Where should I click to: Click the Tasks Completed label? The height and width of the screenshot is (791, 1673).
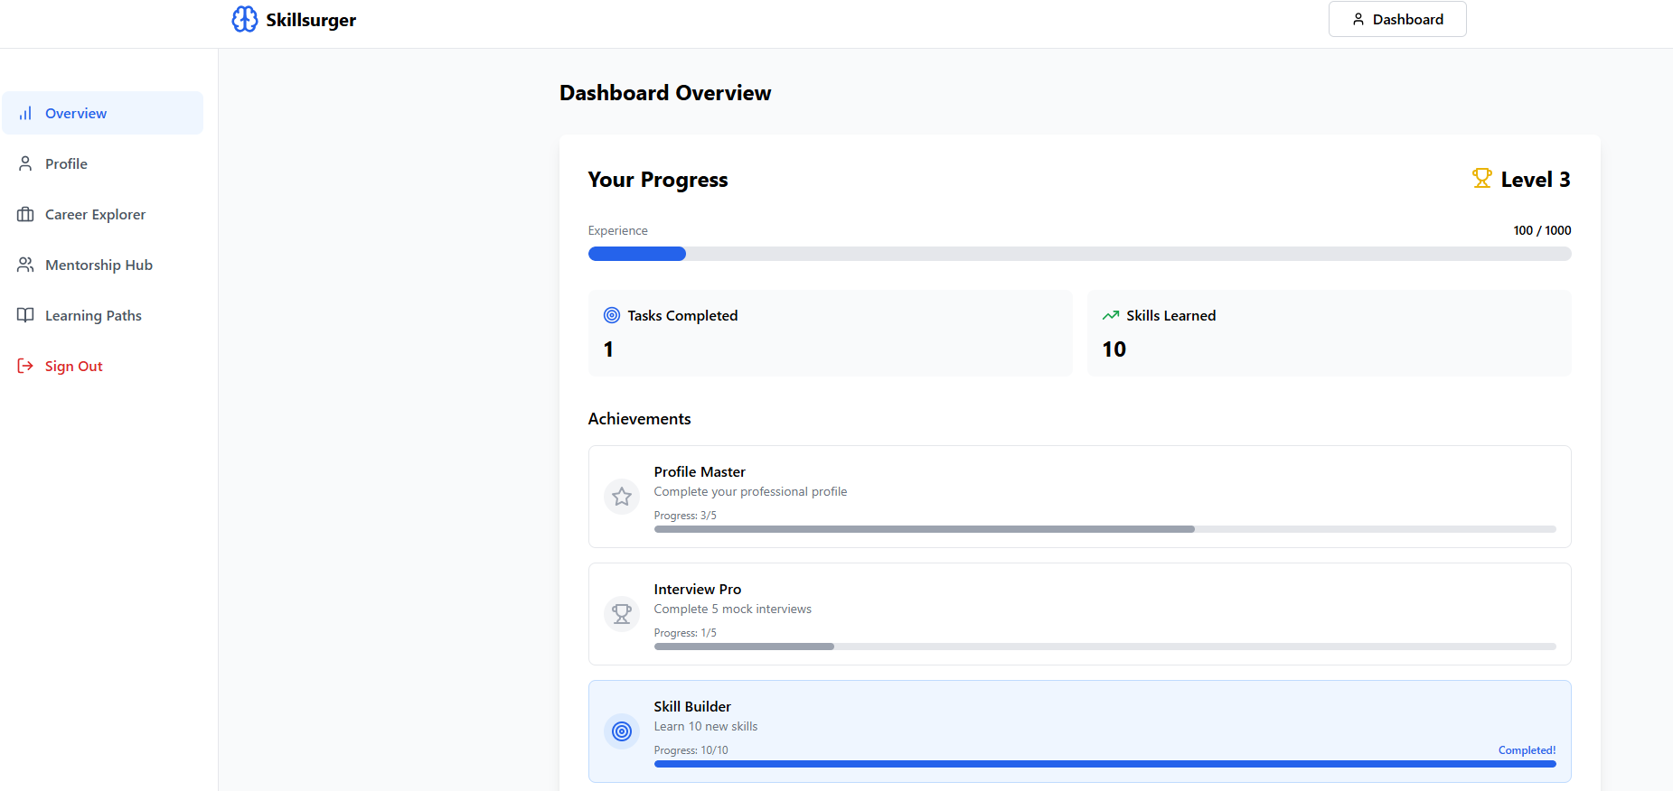682,315
